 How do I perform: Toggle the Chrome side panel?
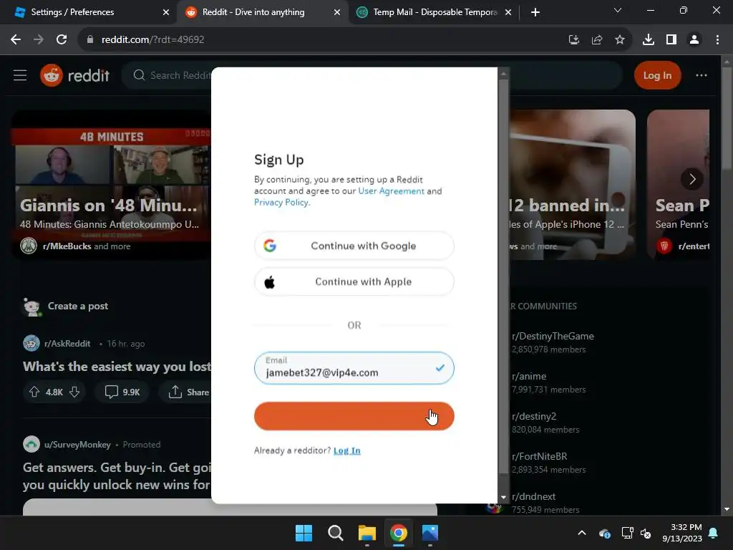671,40
